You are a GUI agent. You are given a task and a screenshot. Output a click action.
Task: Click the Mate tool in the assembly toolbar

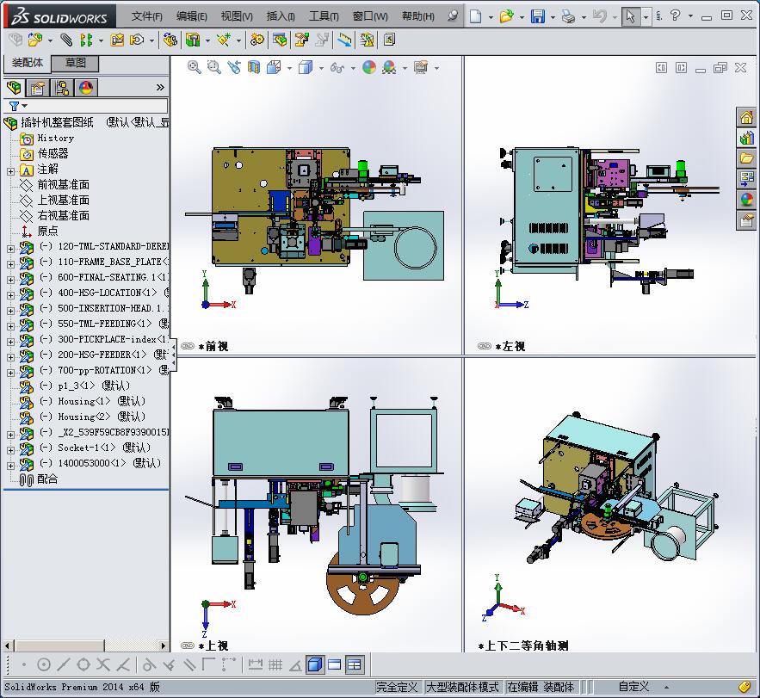click(x=65, y=39)
